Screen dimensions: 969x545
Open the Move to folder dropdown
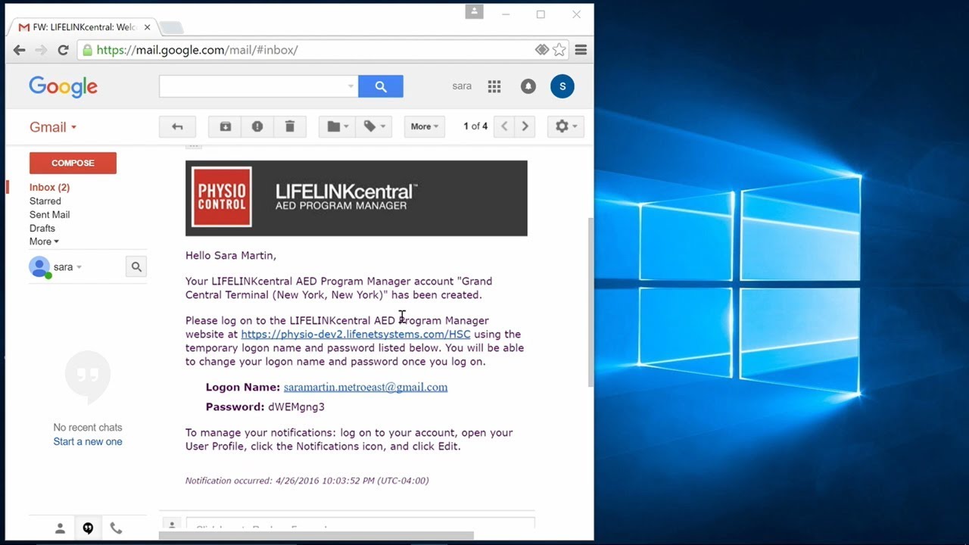pos(337,126)
